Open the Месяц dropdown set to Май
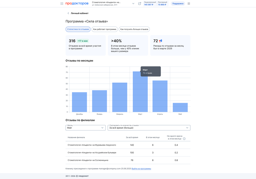The image size is (256, 179). [85, 128]
